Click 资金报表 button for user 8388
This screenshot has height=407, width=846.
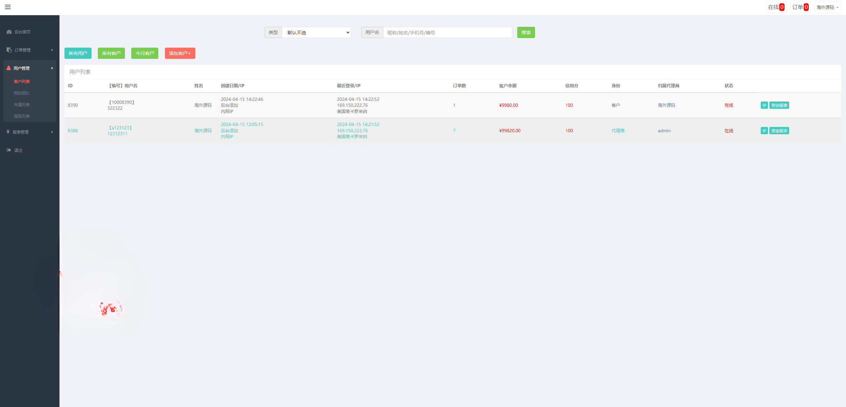[x=779, y=131]
